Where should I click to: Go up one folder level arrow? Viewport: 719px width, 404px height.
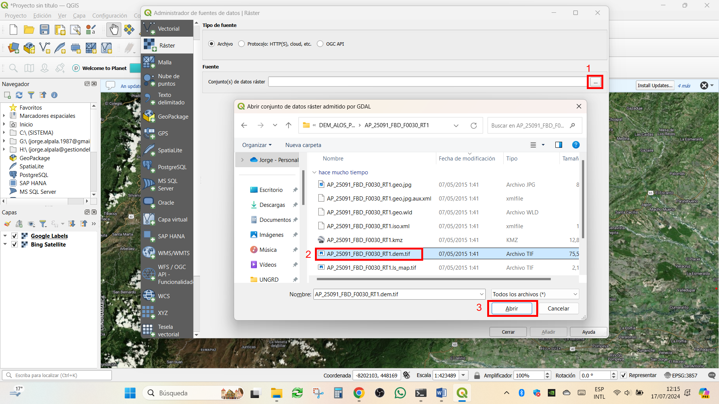pyautogui.click(x=288, y=125)
